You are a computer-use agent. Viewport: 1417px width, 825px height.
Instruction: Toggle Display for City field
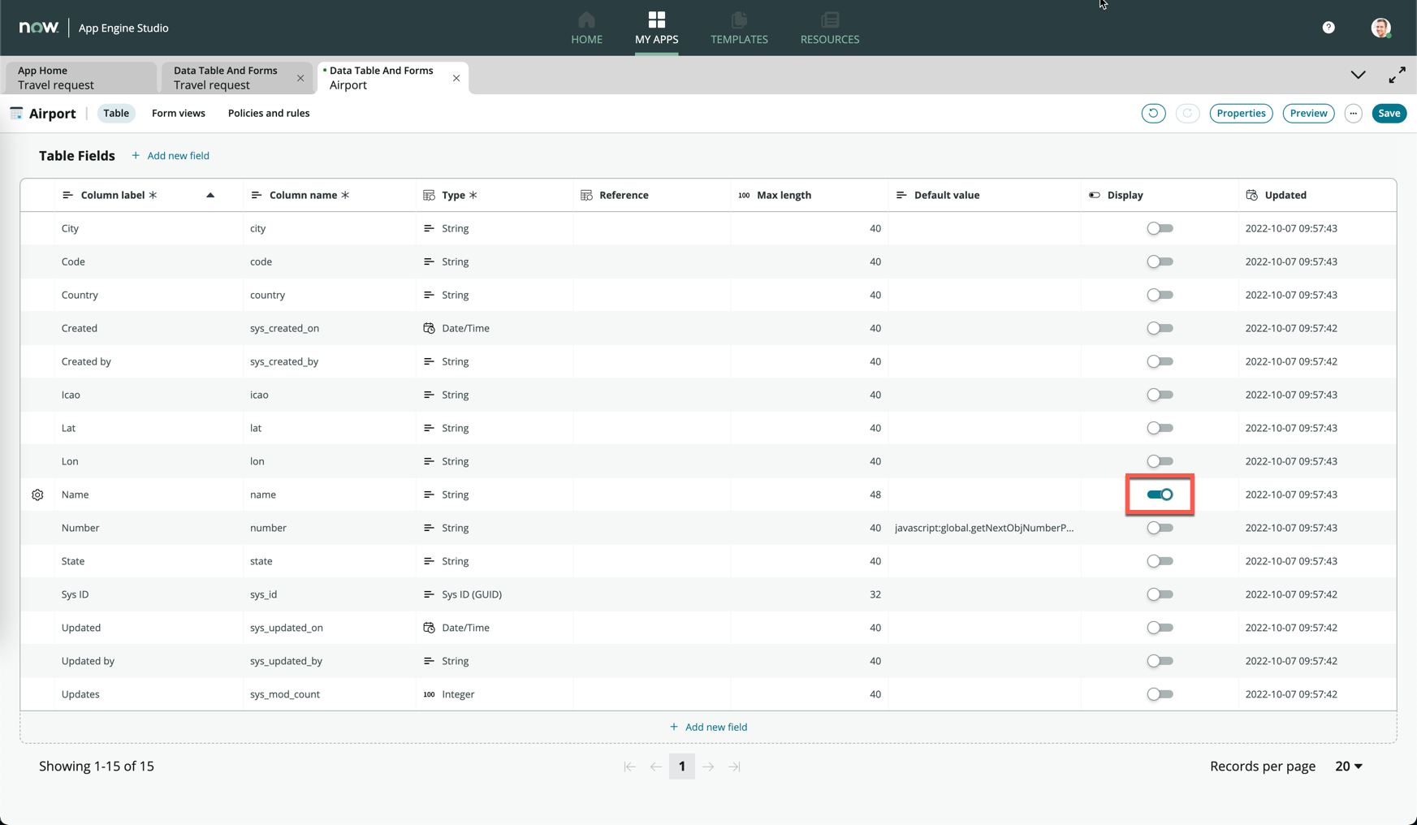(x=1160, y=228)
